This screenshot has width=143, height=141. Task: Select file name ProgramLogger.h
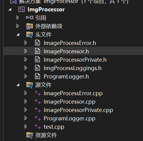[x=66, y=77]
